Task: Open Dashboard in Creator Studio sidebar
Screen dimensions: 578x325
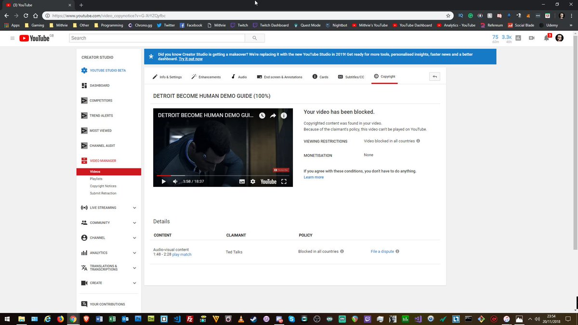Action: (x=95, y=86)
